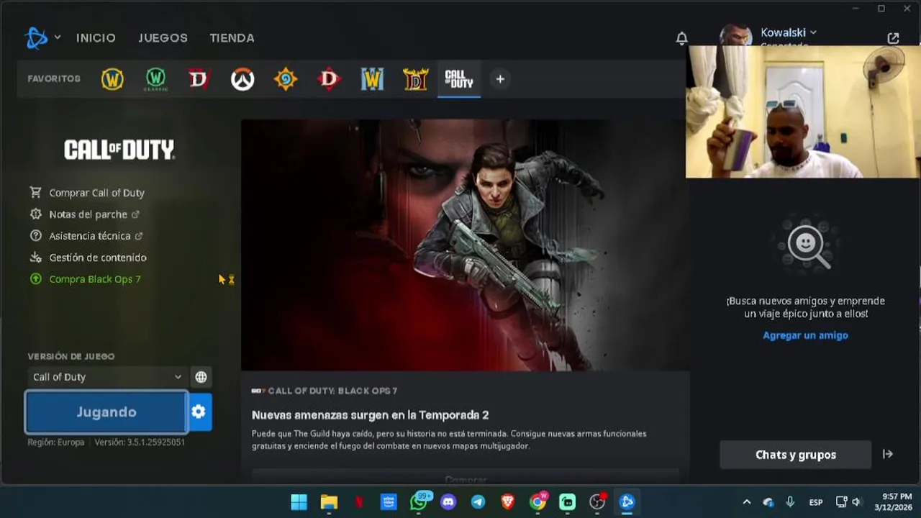Click the Kowalski profile avatar
The width and height of the screenshot is (921, 518).
coord(736,35)
